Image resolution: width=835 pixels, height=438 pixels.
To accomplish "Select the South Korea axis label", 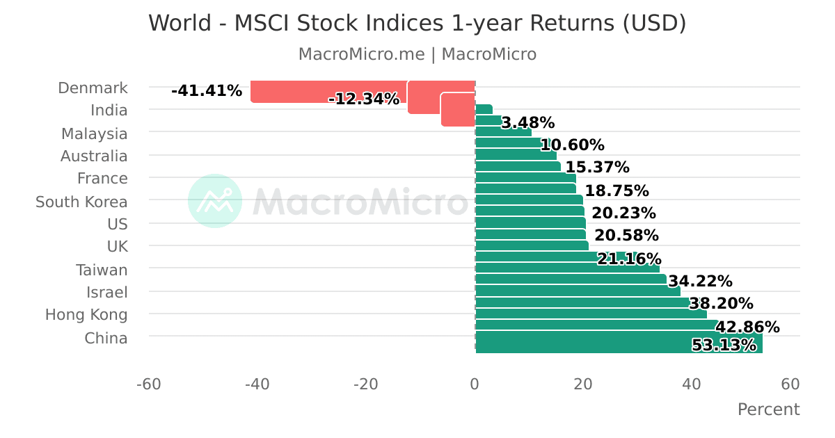I will (x=81, y=202).
